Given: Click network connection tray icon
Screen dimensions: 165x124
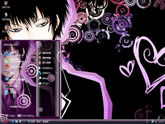Looking at the screenshot, I should tap(152, 122).
